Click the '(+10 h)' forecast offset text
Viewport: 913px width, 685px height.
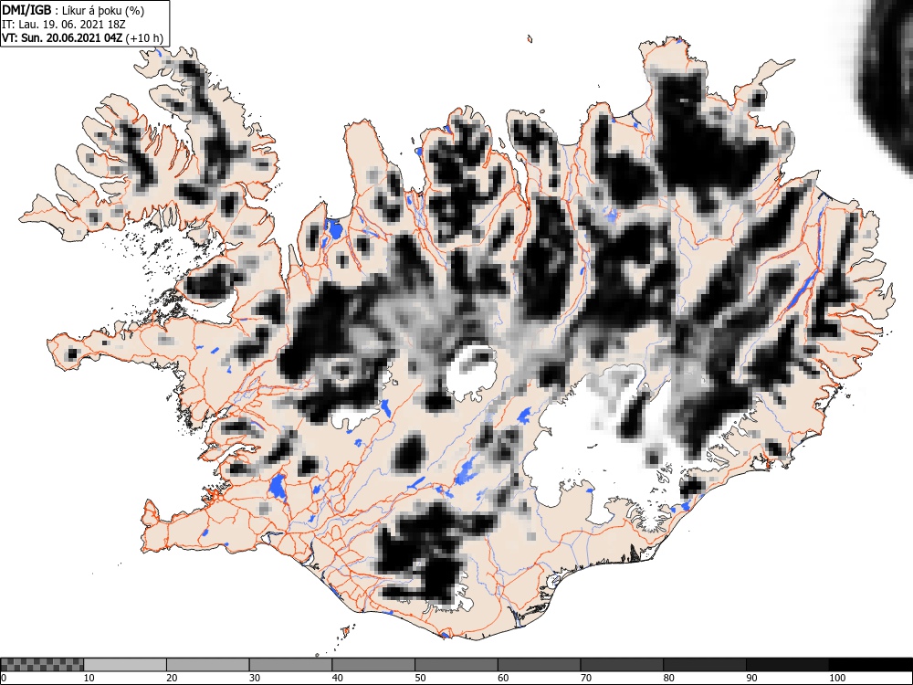(x=144, y=39)
